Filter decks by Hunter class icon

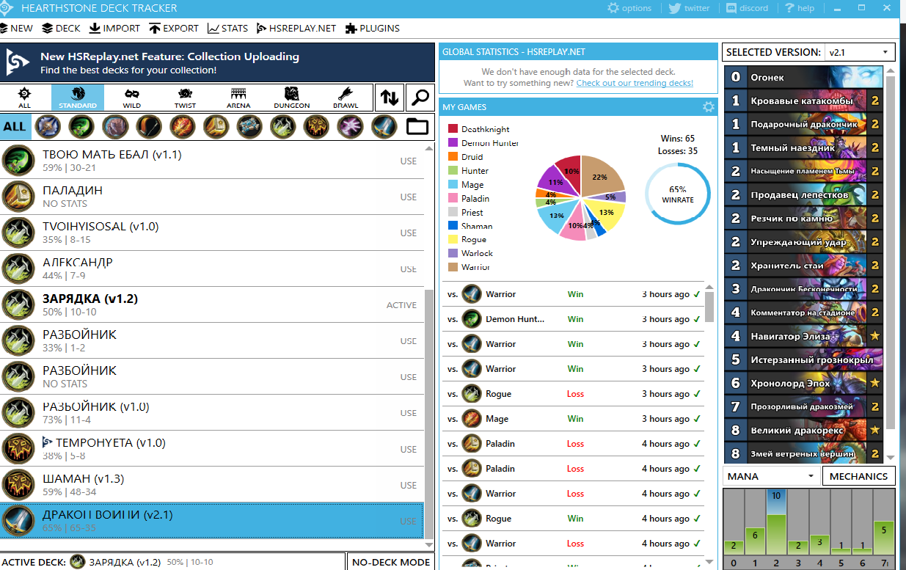(148, 126)
